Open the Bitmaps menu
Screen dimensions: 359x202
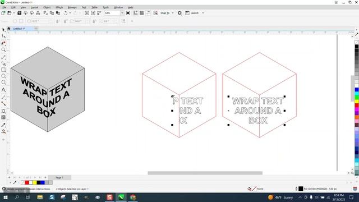coord(72,7)
